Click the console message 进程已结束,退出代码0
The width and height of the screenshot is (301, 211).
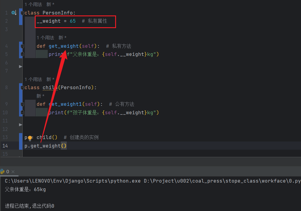(30, 206)
